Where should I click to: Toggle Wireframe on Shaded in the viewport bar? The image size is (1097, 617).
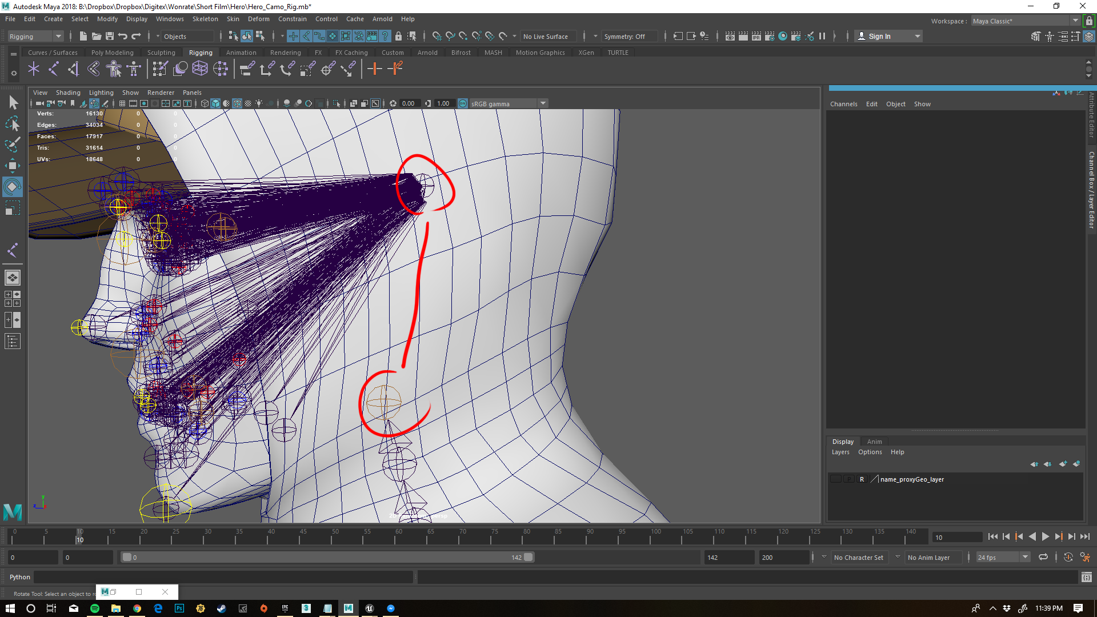(237, 103)
